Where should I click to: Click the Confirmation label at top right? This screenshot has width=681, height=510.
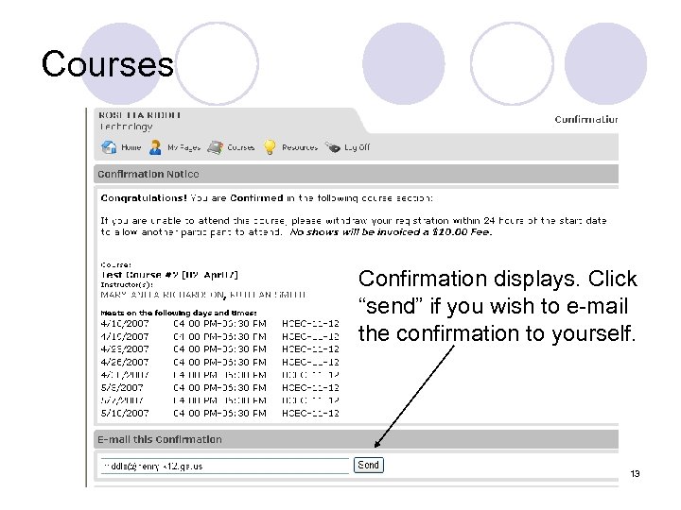pos(586,119)
